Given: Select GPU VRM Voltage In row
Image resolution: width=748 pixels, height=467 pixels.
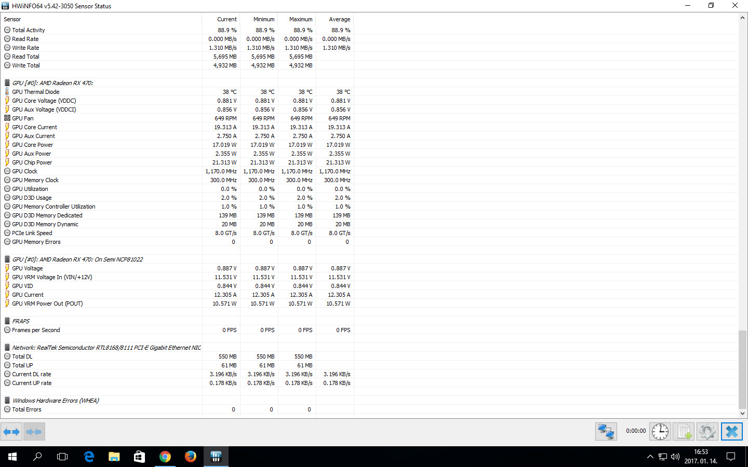Looking at the screenshot, I should click(x=177, y=277).
